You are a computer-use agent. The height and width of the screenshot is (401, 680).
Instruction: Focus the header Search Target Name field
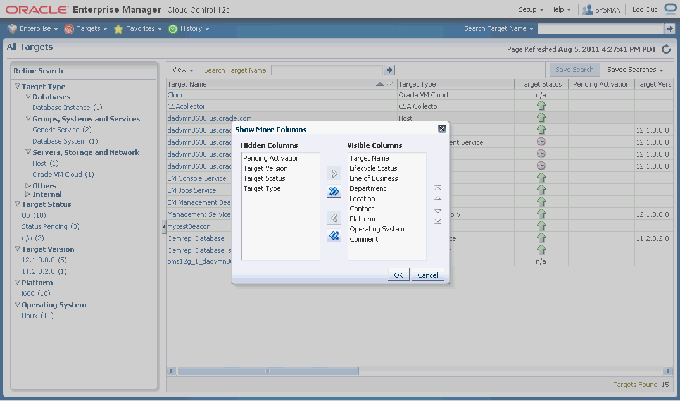600,28
